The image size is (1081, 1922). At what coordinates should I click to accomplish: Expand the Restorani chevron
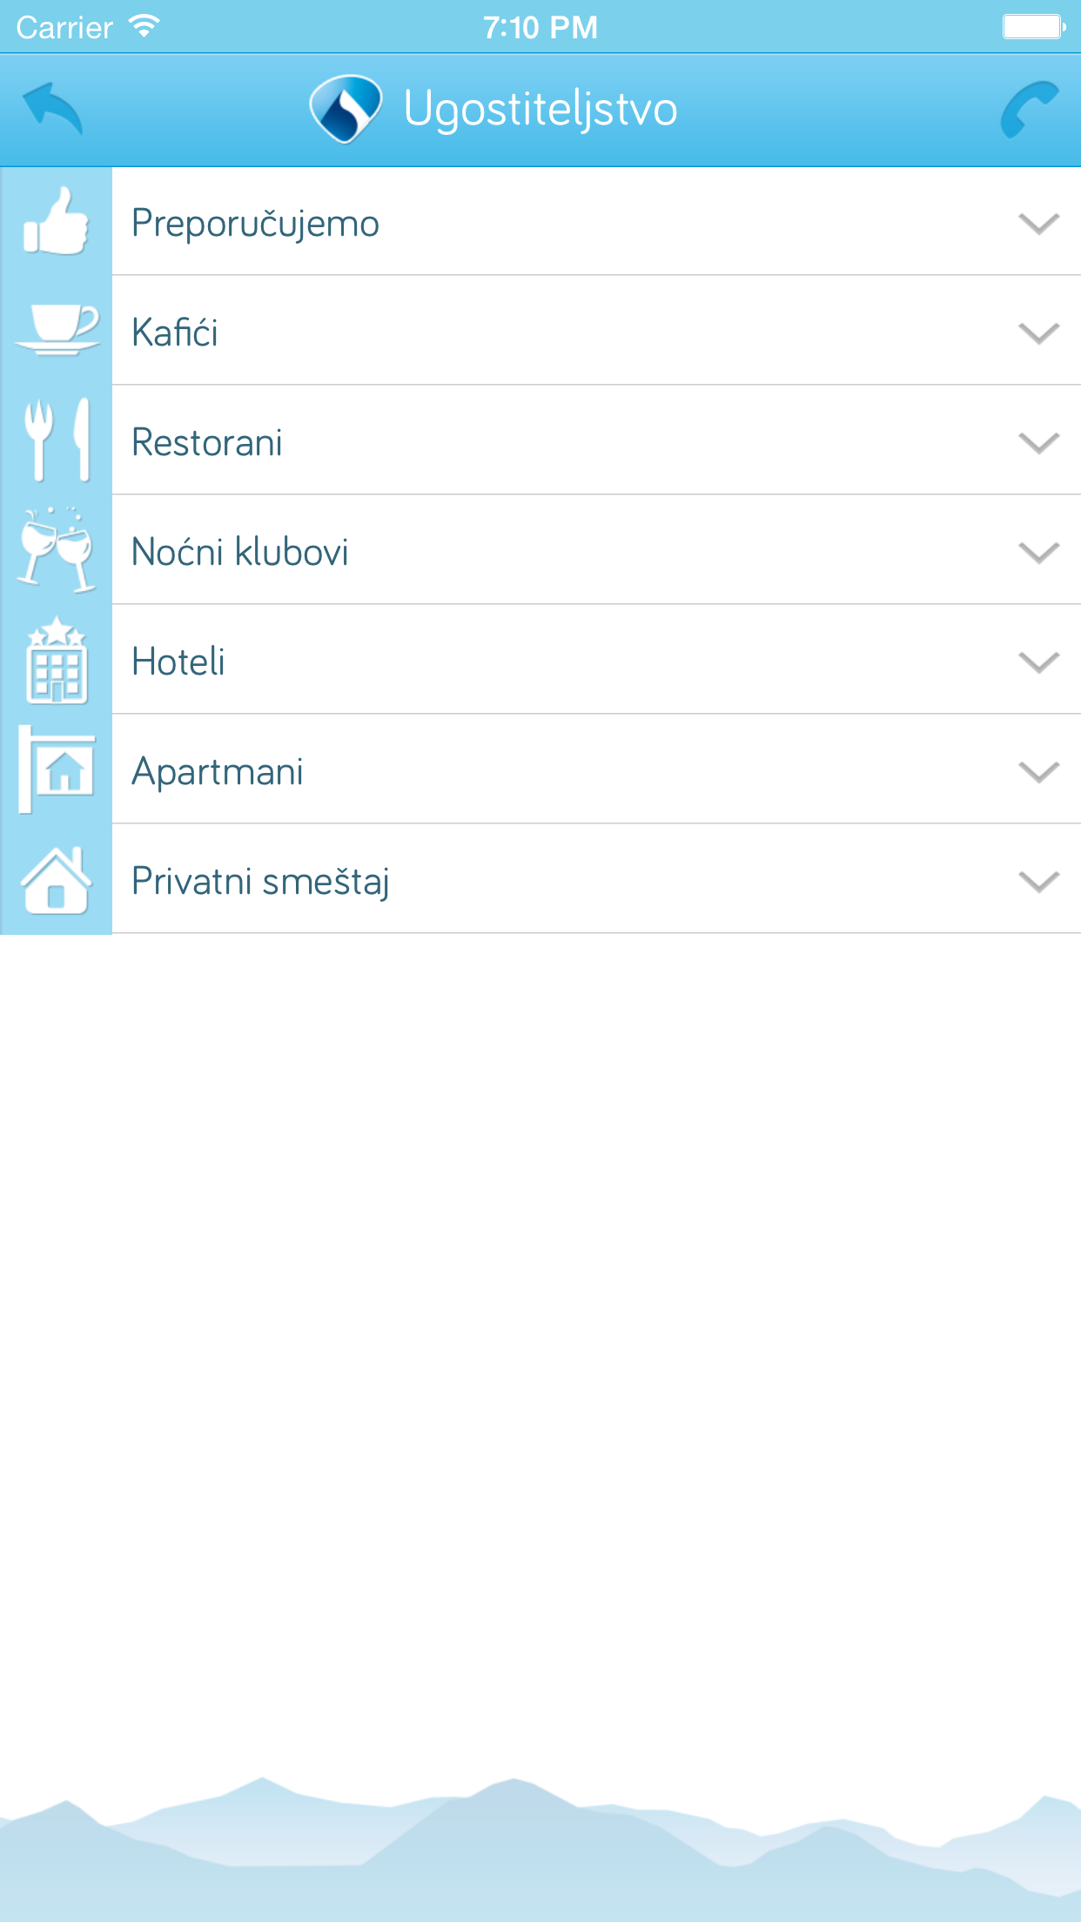click(1038, 443)
